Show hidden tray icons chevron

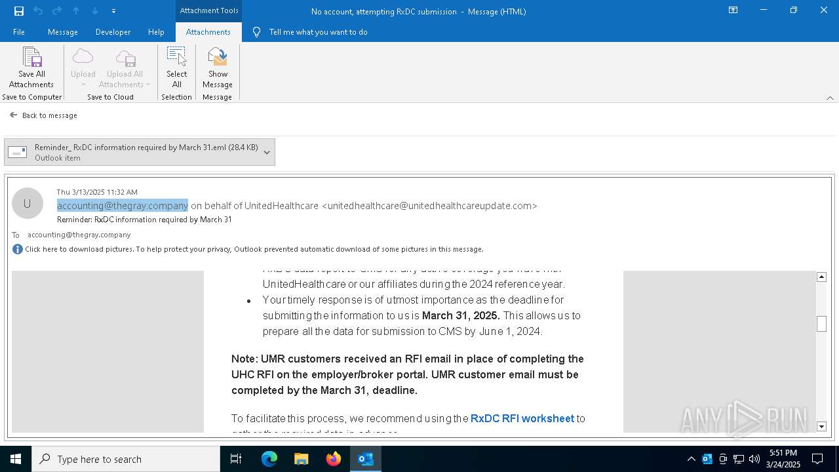tap(691, 459)
